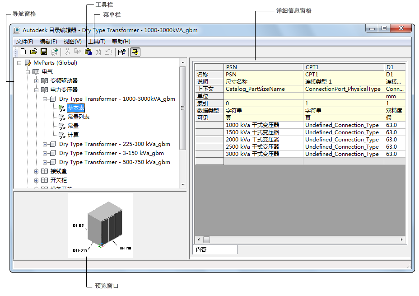Open the 文件(F) menu
Viewport: 419px width, 296px height.
[x=24, y=42]
